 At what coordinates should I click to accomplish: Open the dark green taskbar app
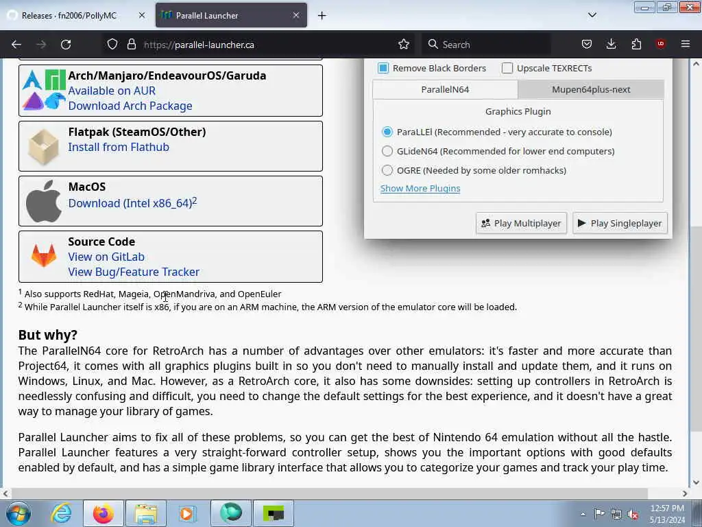[x=274, y=513]
